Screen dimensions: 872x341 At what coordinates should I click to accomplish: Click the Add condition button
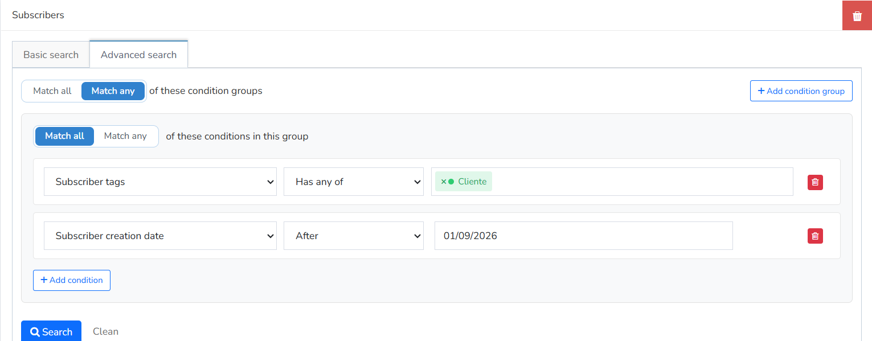[x=72, y=280]
